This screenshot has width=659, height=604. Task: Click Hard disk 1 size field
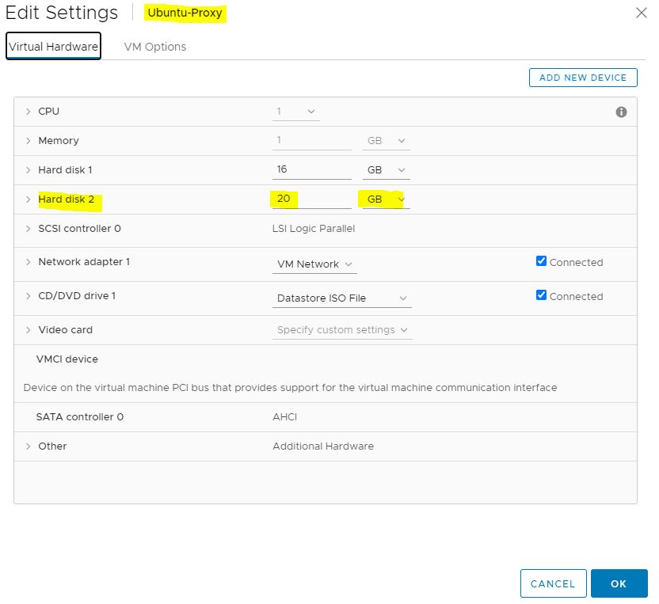pos(312,169)
